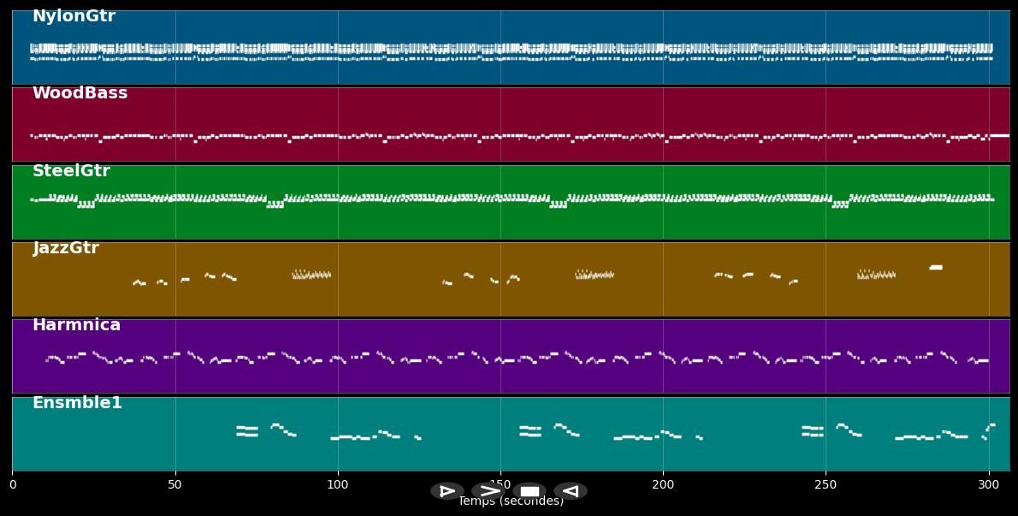
Task: Select the SteelGtr track lane
Action: click(509, 201)
